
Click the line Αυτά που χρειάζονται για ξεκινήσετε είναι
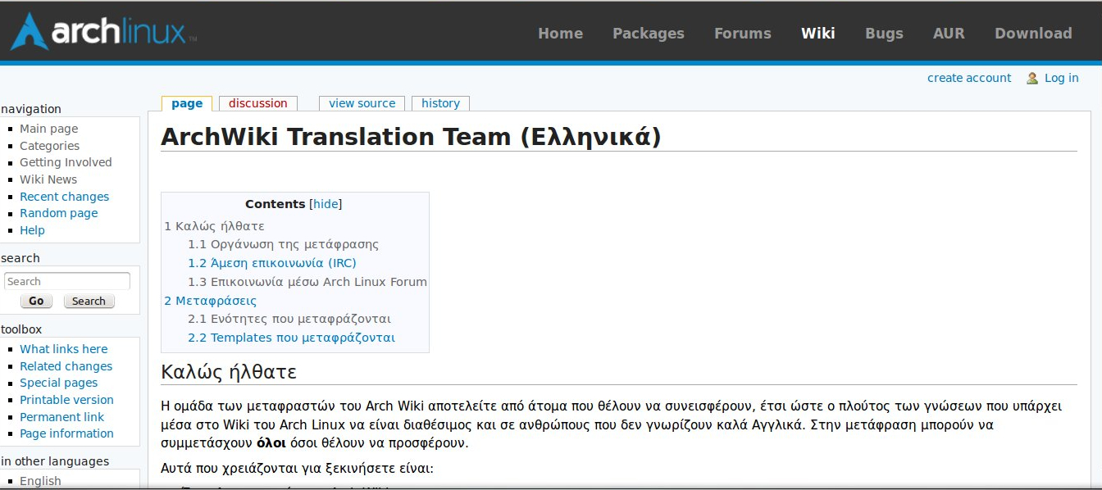(297, 469)
